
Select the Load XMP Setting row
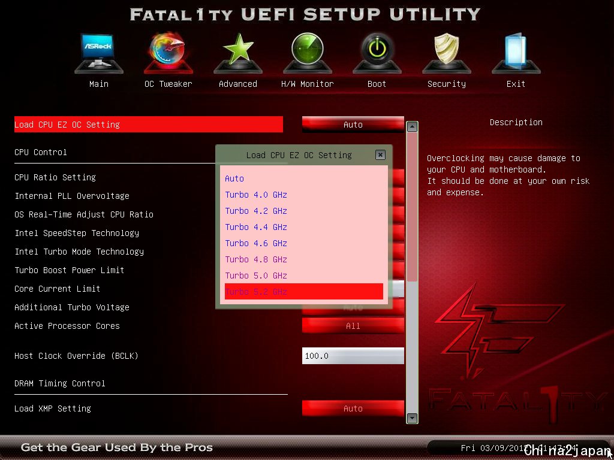(53, 408)
